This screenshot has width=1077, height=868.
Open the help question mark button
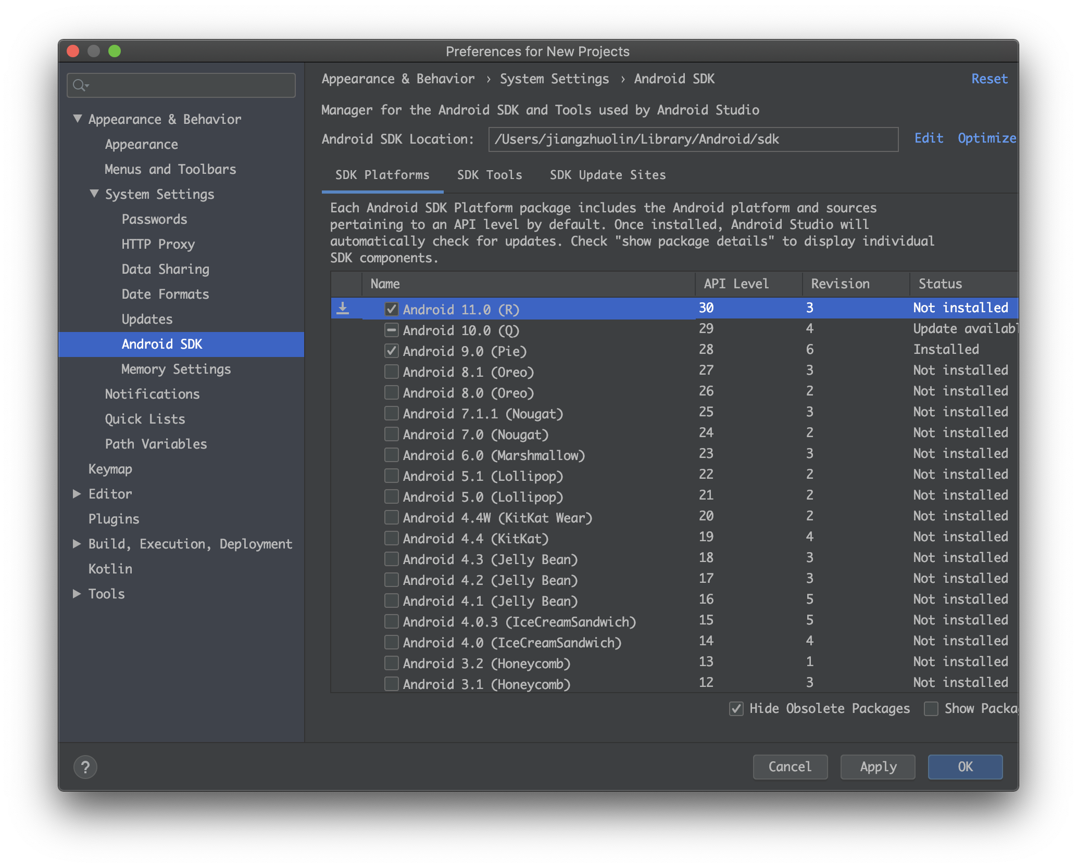coord(85,767)
